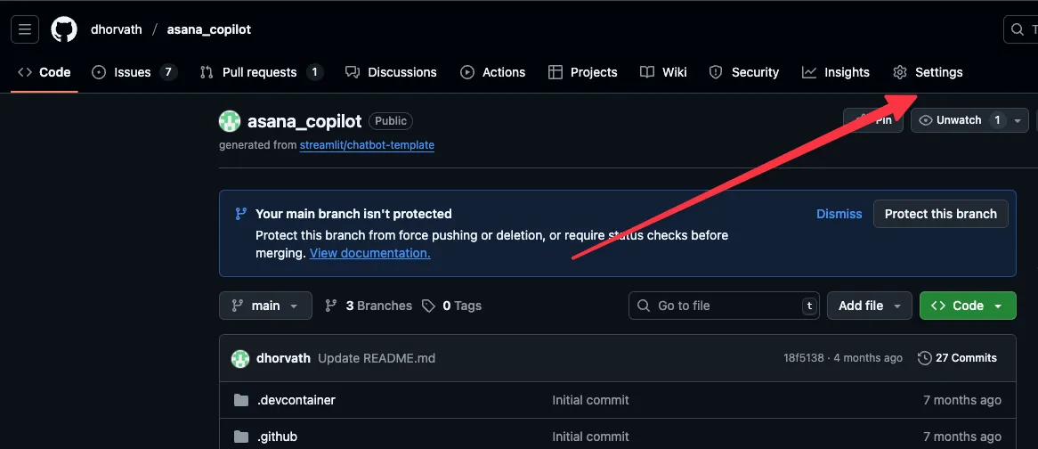The image size is (1038, 449).
Task: Open asana_copilot breadcrumb link
Action: pos(208,29)
